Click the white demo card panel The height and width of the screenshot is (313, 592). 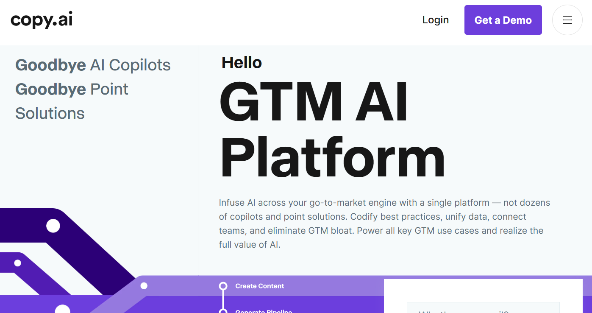click(x=483, y=296)
